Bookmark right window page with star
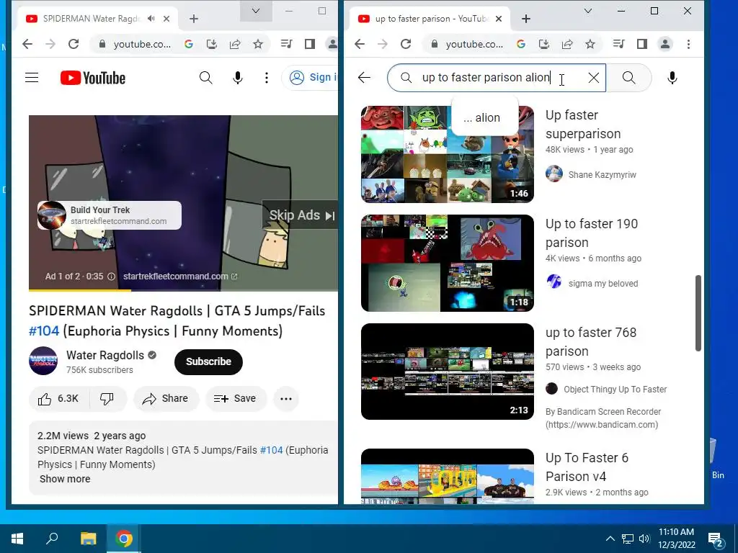 (590, 44)
